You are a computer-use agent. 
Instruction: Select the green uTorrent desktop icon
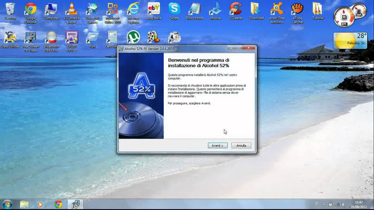pos(133,37)
